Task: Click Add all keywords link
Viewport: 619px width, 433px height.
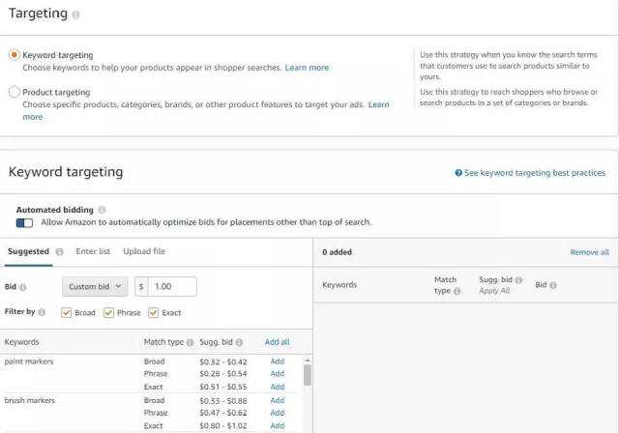Action: [x=277, y=342]
